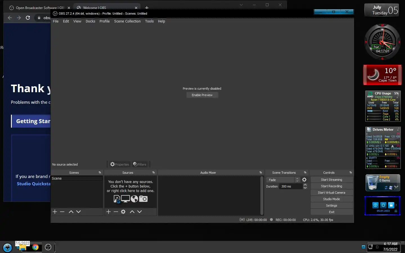Pop out the Sources dock
Image resolution: width=405 pixels, height=253 pixels.
(153, 173)
